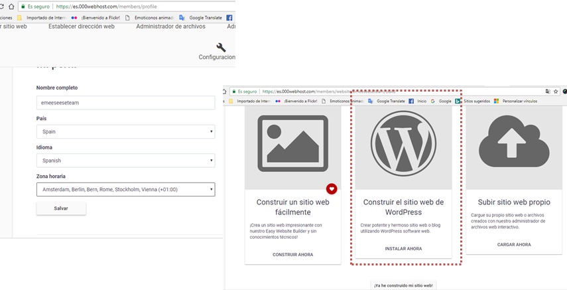Bookmark page with the star icon
The image size is (567, 290).
(556, 92)
